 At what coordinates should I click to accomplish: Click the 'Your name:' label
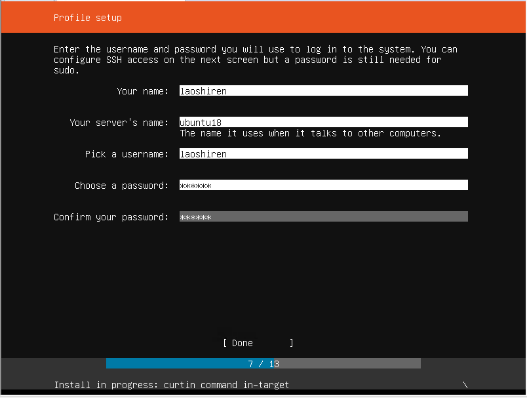point(142,91)
